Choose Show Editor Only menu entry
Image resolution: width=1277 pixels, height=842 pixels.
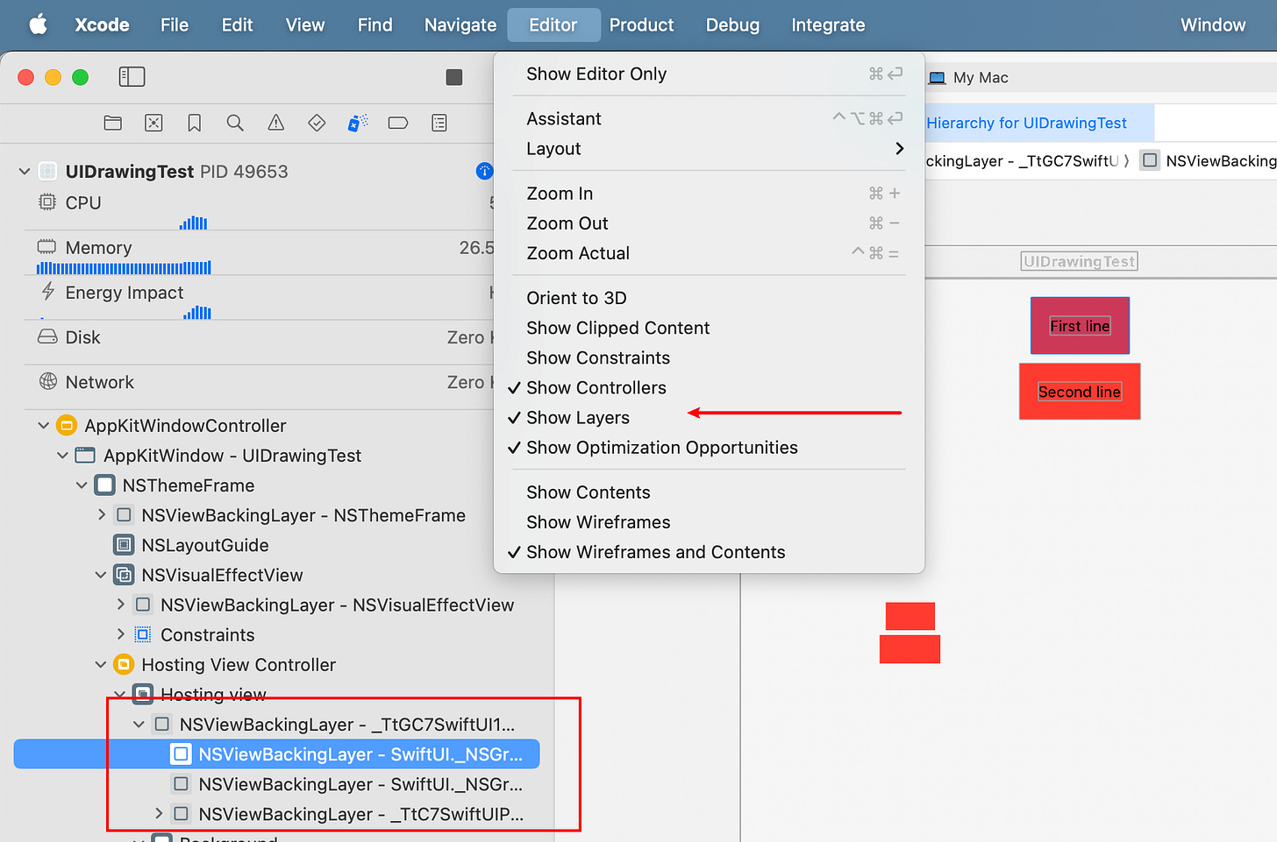click(709, 74)
